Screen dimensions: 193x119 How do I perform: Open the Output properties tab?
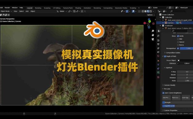tap(158, 44)
